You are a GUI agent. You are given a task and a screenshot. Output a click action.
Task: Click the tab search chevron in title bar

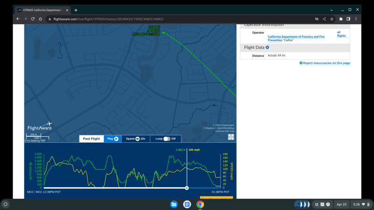pos(331,10)
